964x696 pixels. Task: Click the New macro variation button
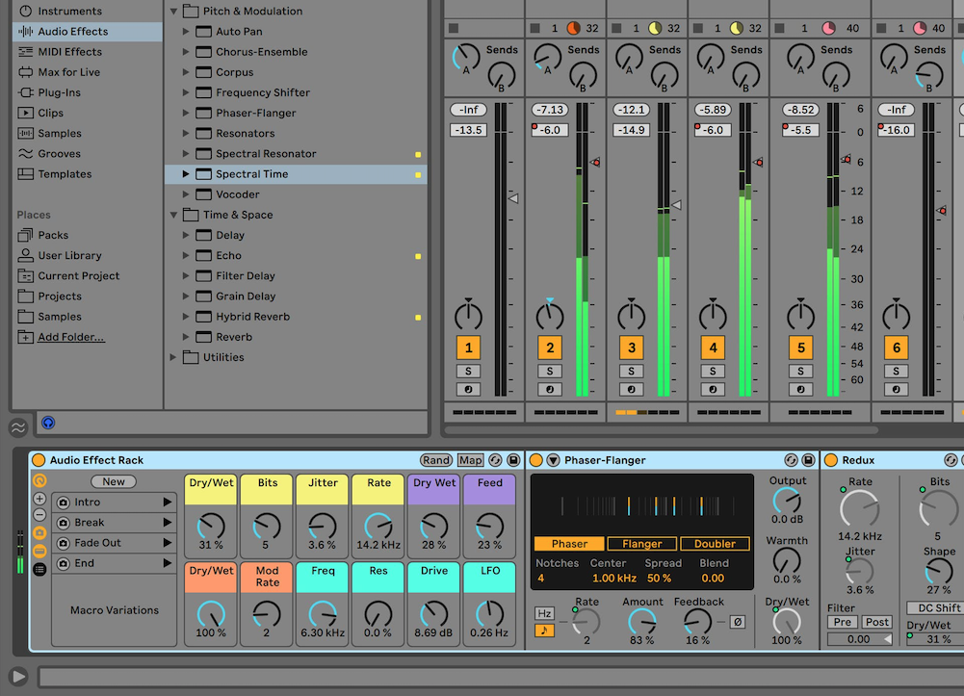point(114,481)
